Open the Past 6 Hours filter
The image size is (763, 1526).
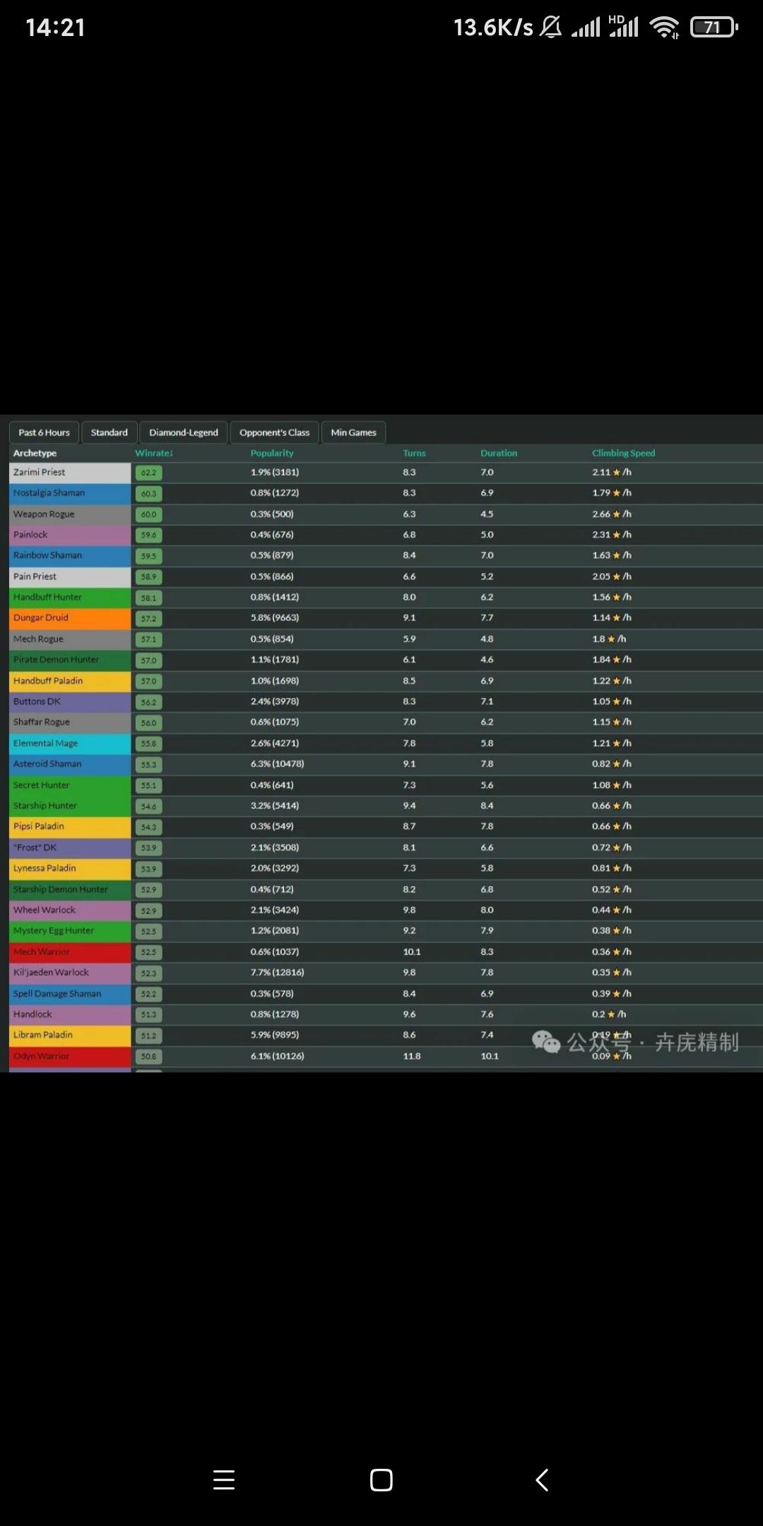(44, 432)
